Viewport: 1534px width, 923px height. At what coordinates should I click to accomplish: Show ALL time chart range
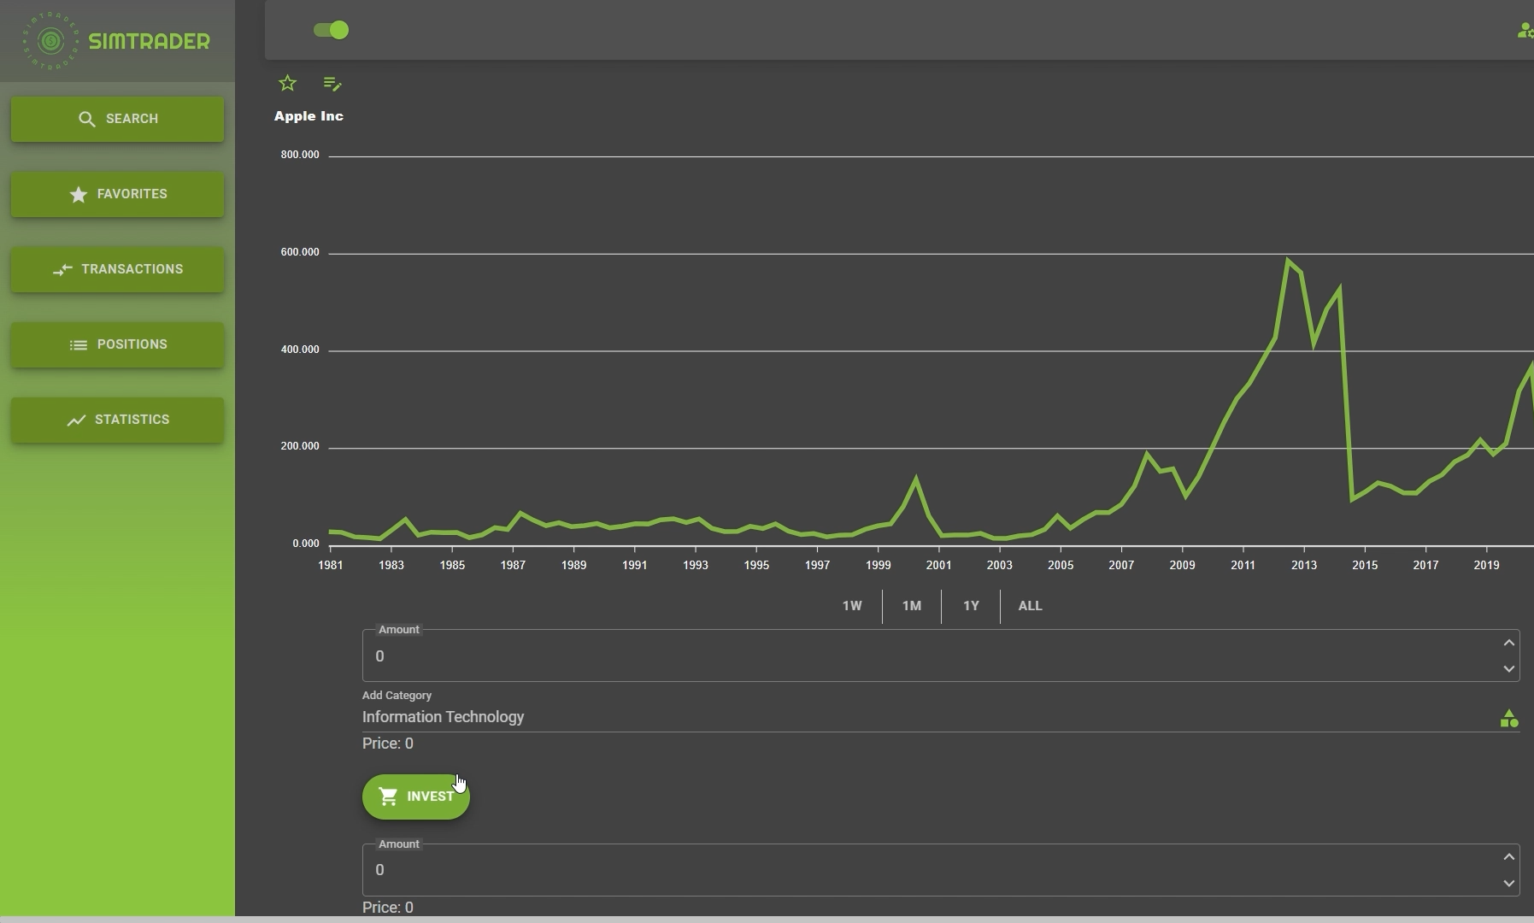pyautogui.click(x=1030, y=606)
